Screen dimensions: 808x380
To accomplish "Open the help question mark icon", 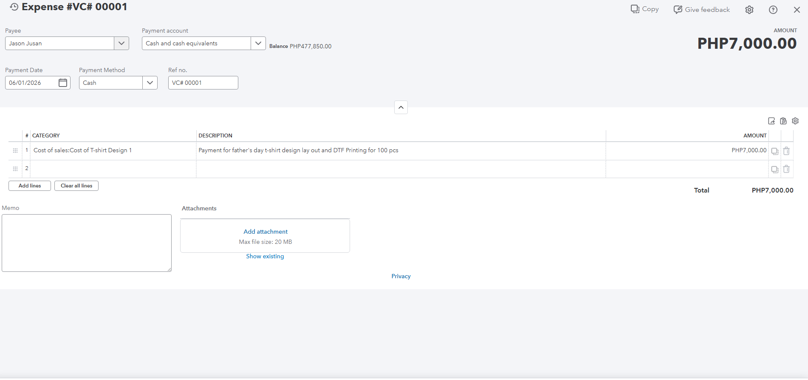I will 773,10.
